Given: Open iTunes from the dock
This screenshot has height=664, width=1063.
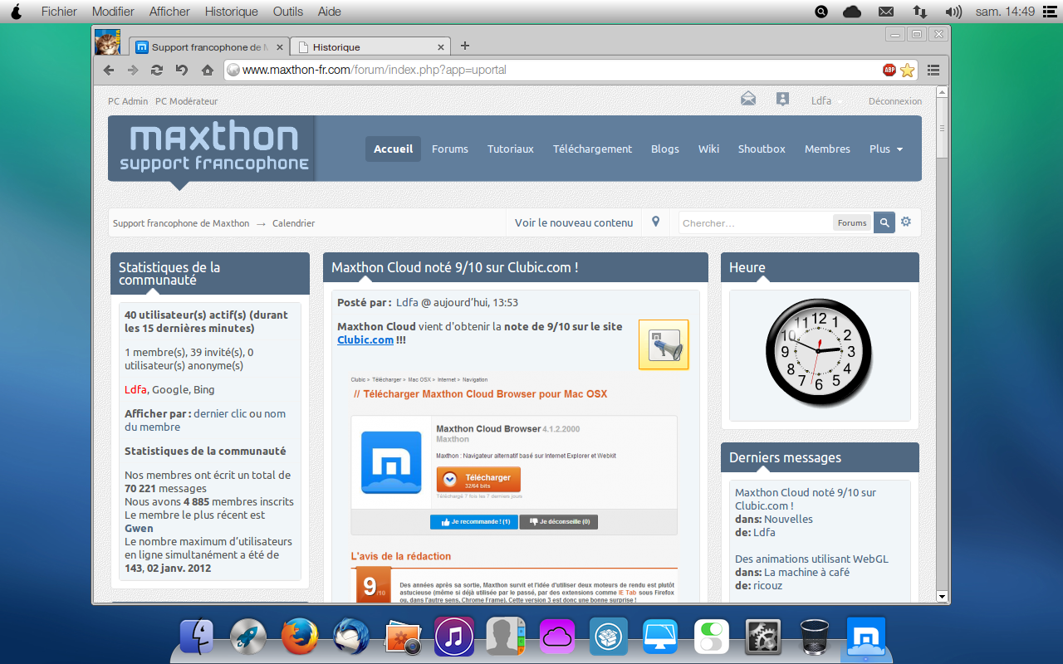Looking at the screenshot, I should click(x=454, y=637).
